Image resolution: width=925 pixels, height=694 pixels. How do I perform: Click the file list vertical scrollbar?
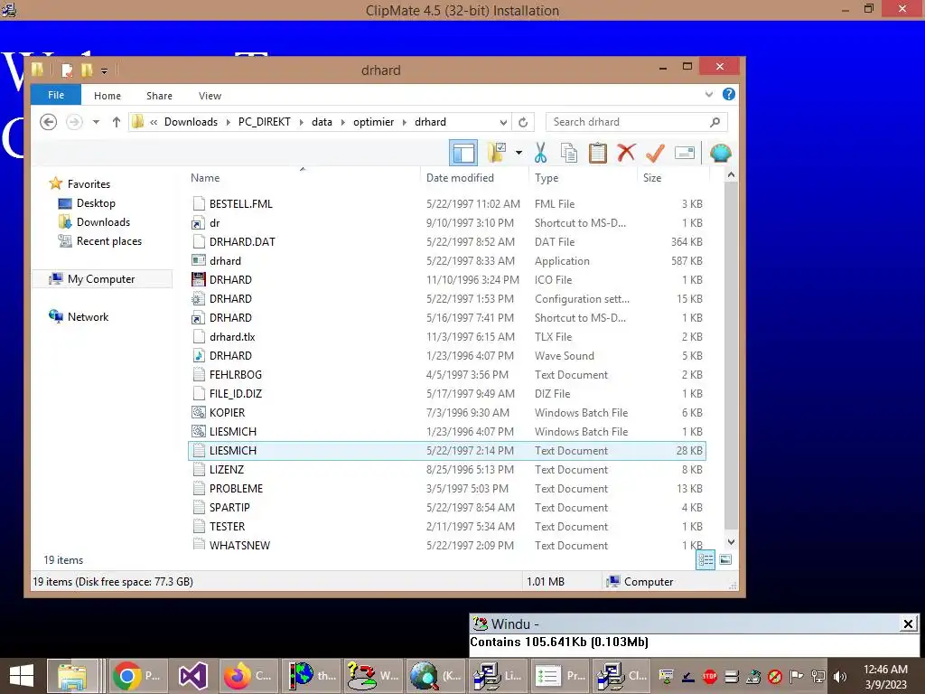pos(731,356)
